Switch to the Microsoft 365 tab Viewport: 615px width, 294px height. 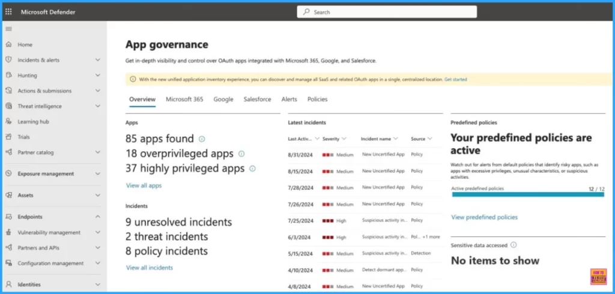[x=184, y=100]
